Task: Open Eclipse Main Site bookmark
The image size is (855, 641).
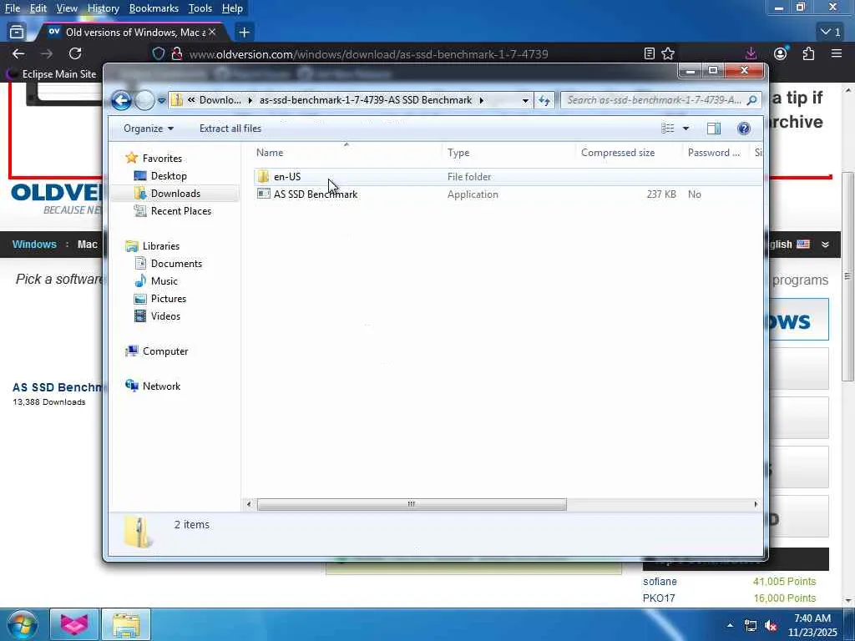Action: click(51, 74)
